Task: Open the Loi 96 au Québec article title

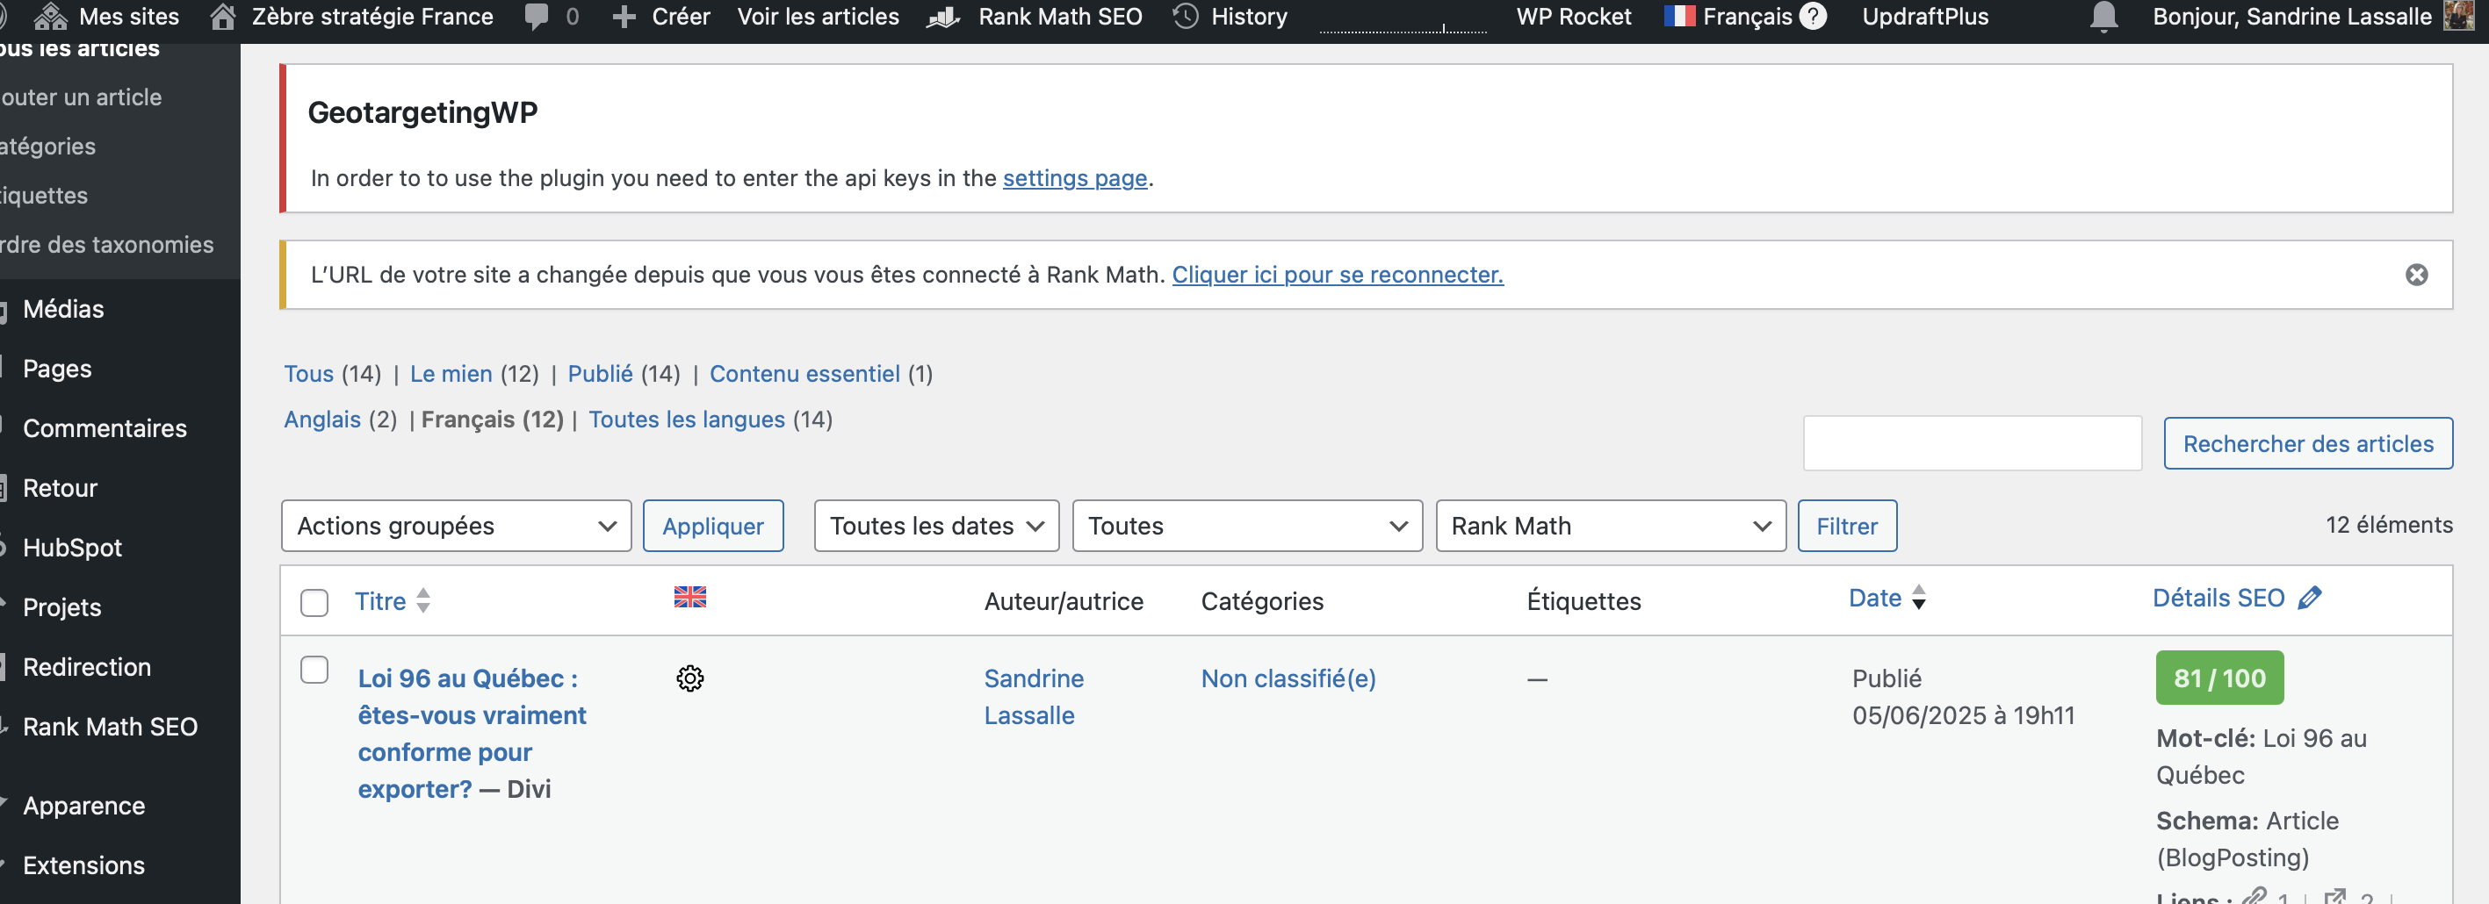Action: (x=472, y=733)
